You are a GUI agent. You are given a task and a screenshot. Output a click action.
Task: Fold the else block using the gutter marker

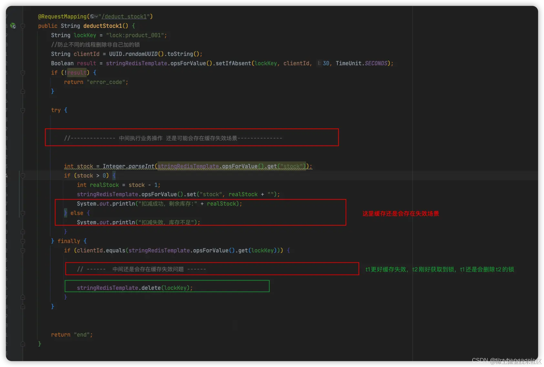tap(23, 213)
